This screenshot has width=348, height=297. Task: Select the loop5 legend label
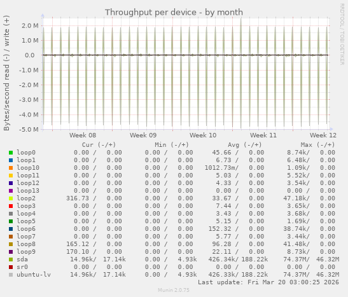(x=26, y=221)
